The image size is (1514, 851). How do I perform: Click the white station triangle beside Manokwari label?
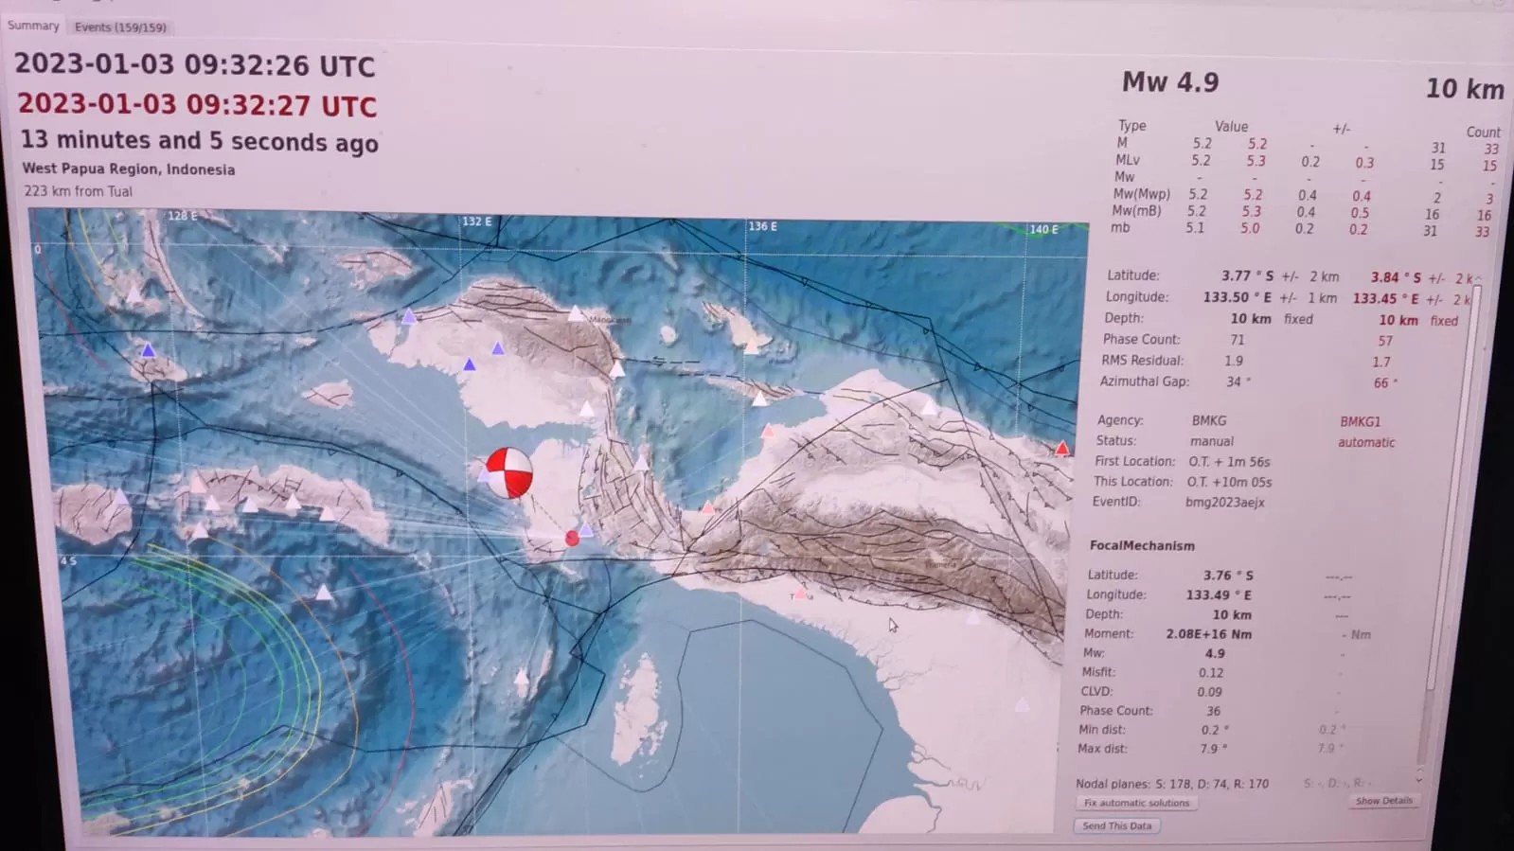(576, 313)
